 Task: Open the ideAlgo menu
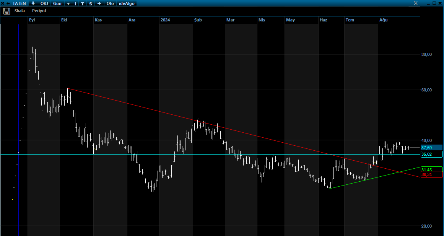(127, 3)
